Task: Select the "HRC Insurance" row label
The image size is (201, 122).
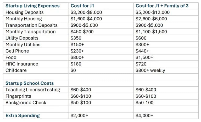Action: [22, 64]
